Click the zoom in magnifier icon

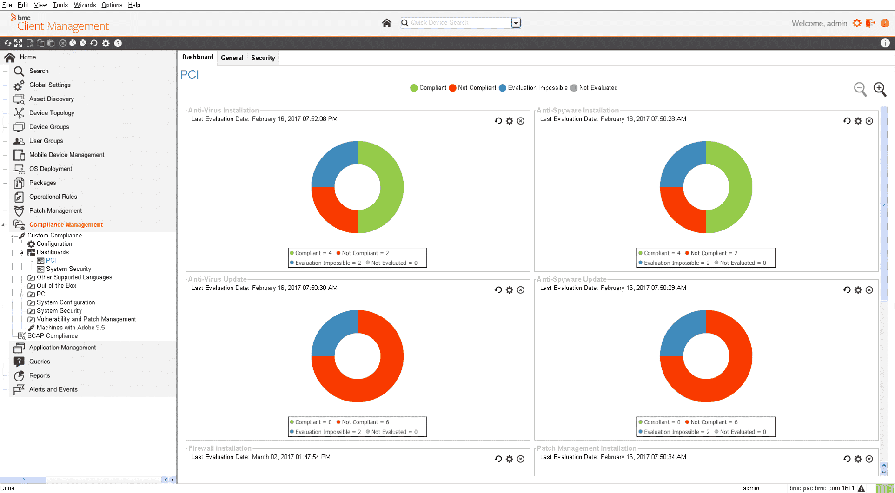point(880,89)
